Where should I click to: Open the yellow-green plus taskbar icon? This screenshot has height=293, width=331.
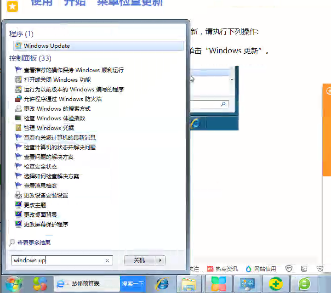275,284
